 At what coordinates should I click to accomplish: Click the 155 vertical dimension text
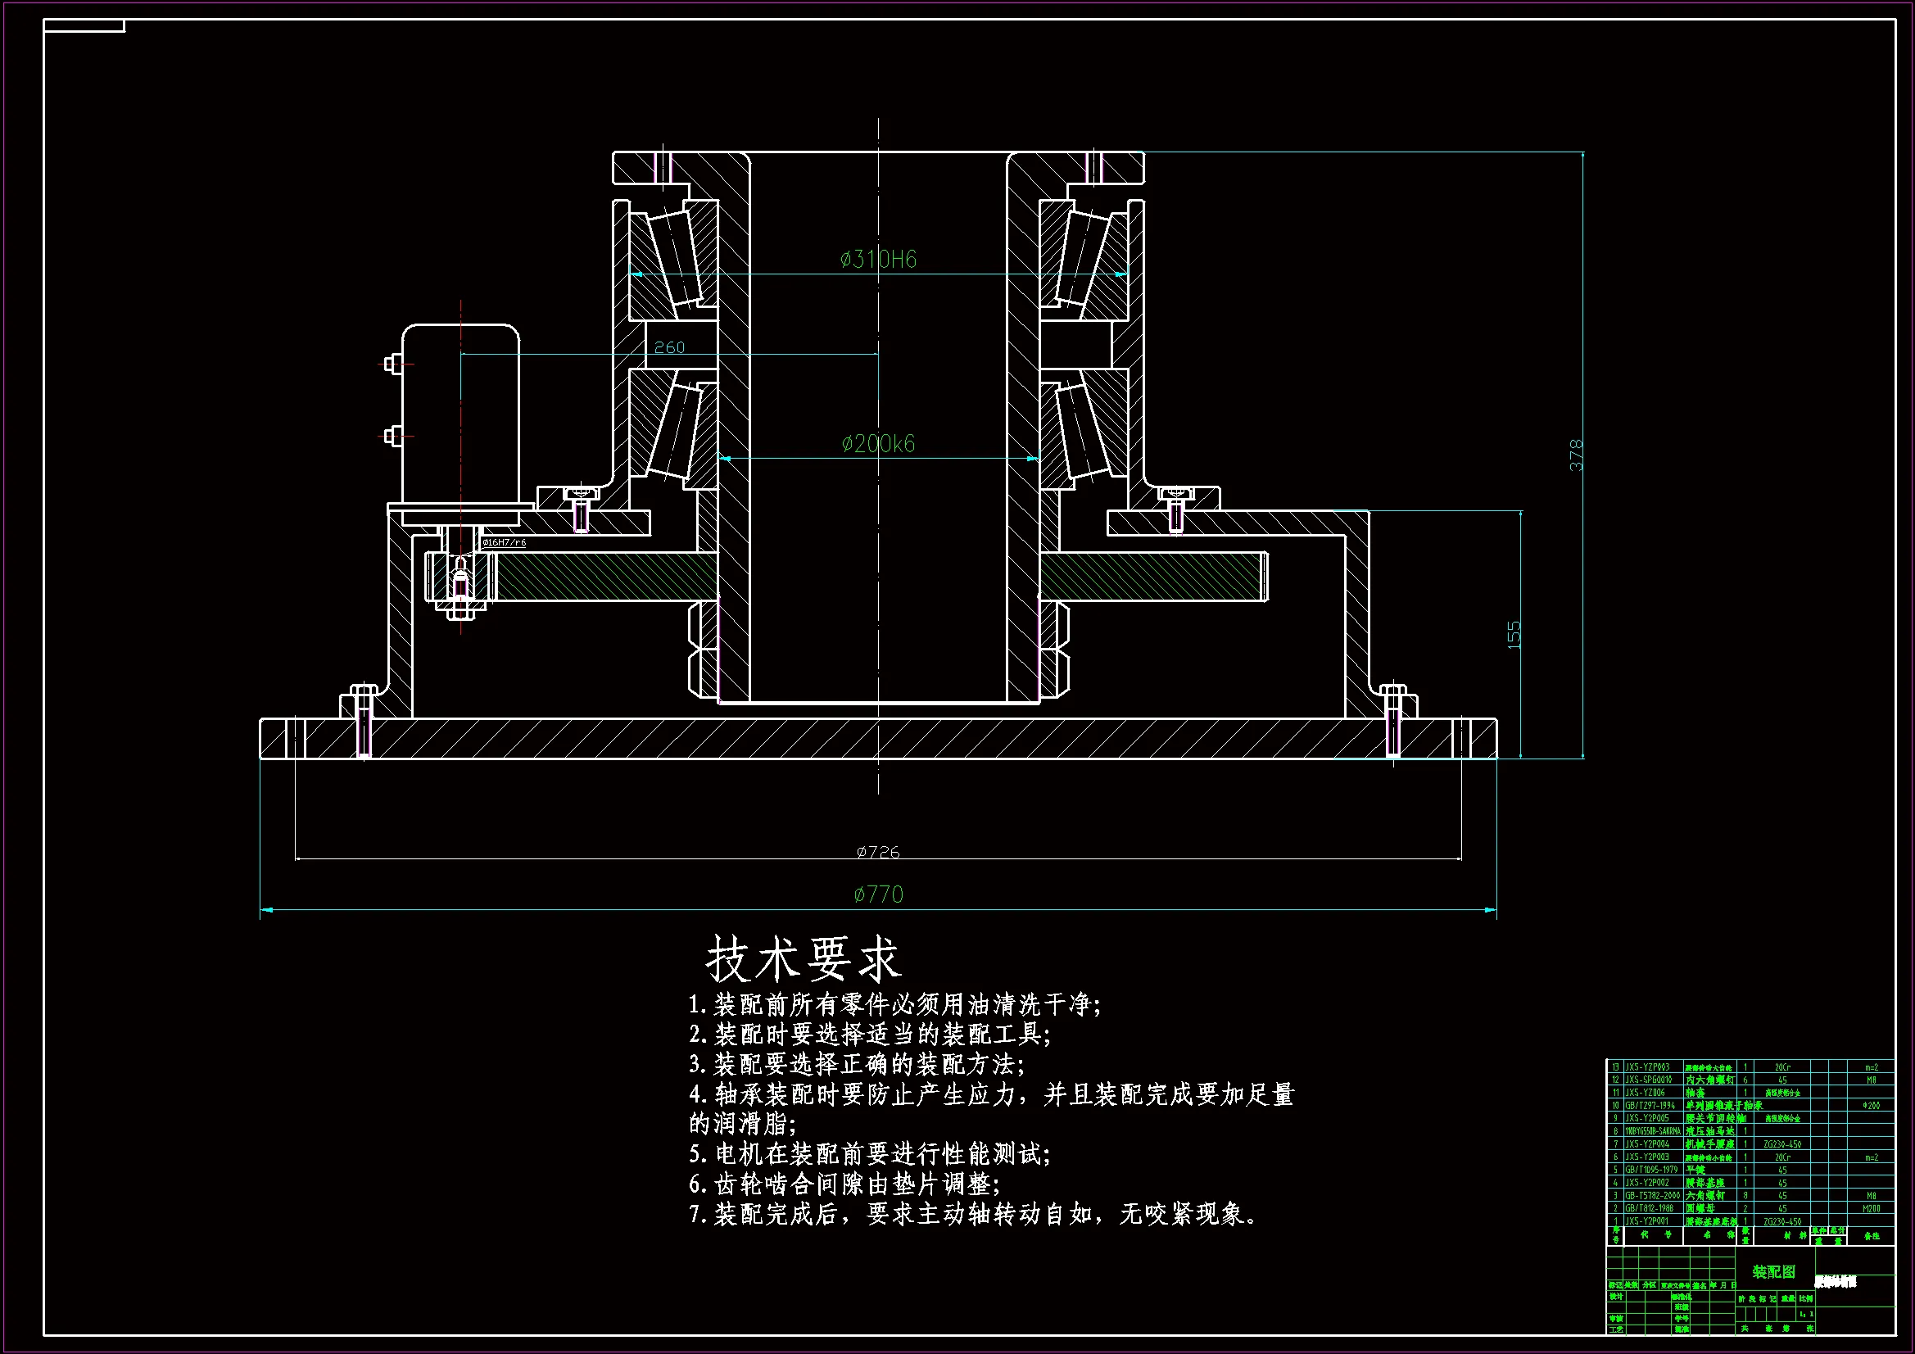click(x=1514, y=635)
